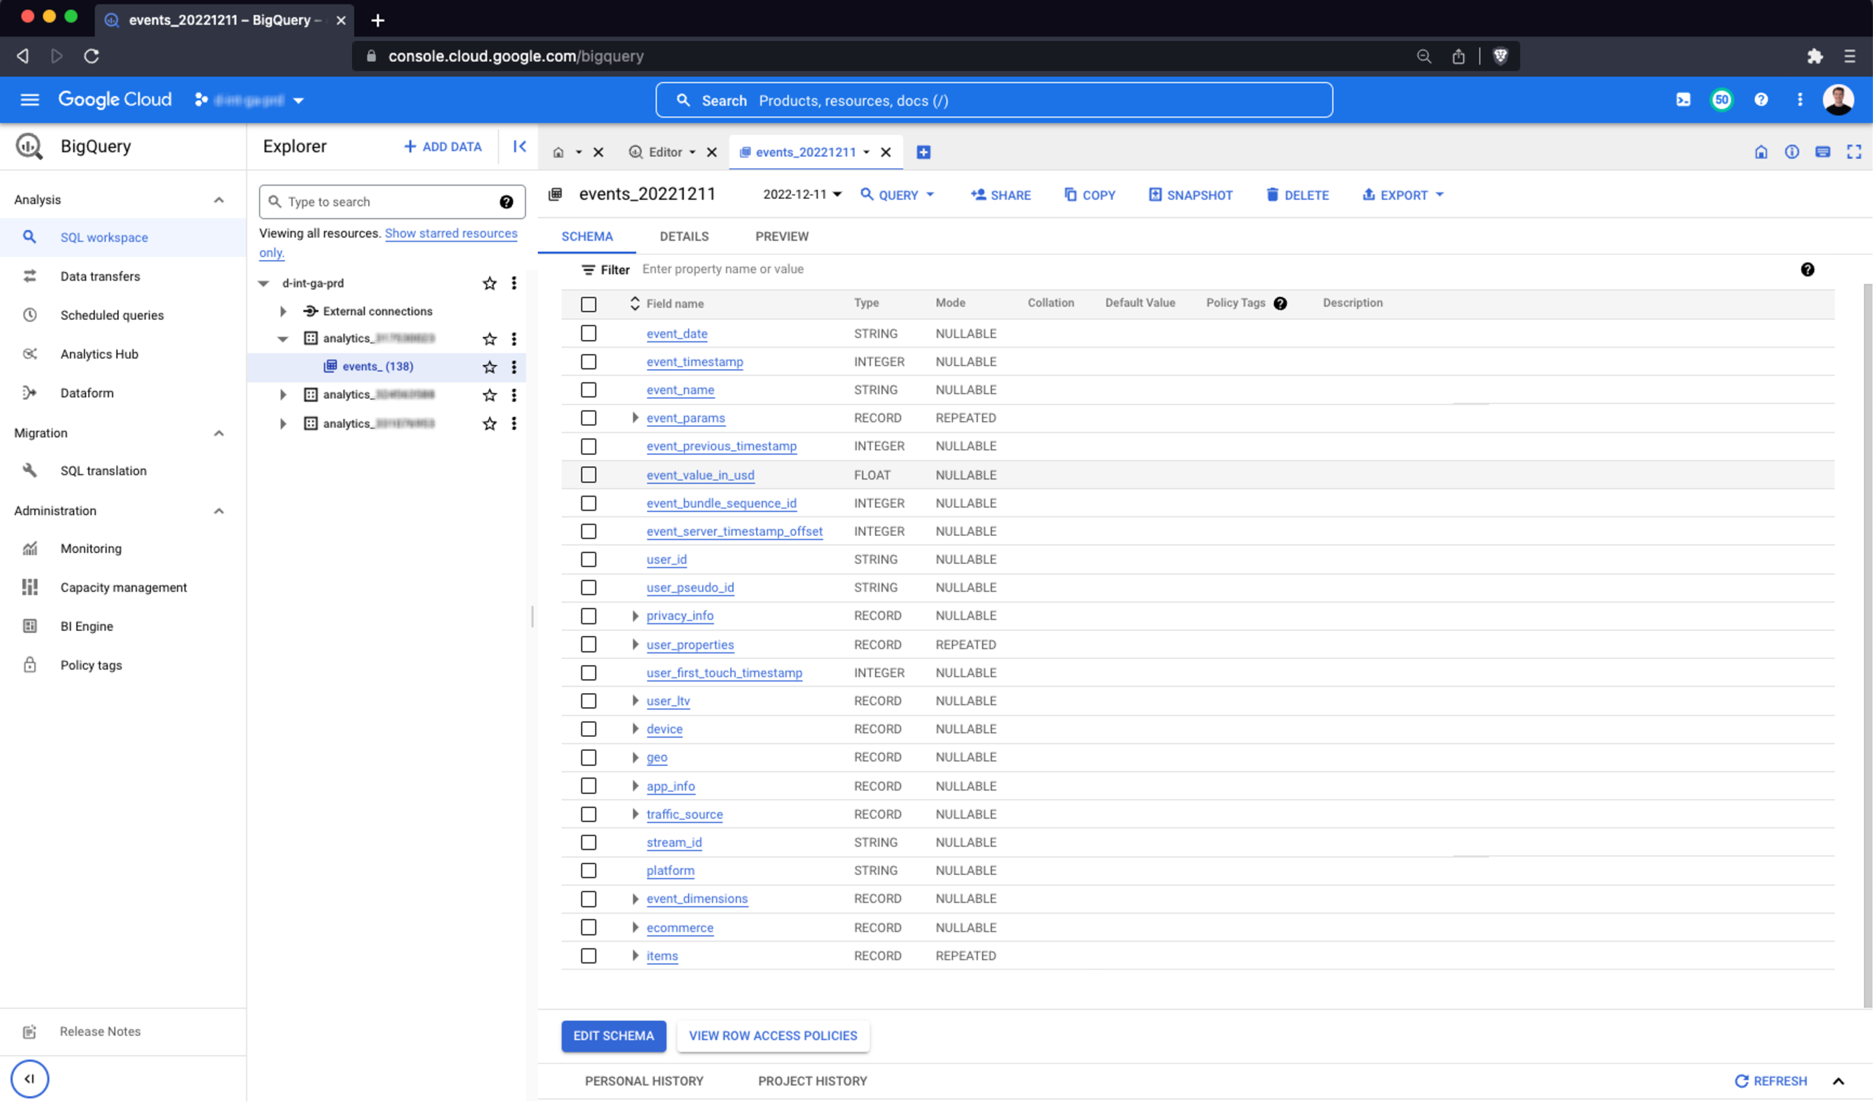The height and width of the screenshot is (1102, 1873).
Task: Expand the user_properties record
Action: tap(635, 645)
